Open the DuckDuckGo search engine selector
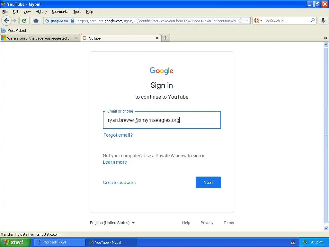The height and width of the screenshot is (247, 329). point(258,21)
